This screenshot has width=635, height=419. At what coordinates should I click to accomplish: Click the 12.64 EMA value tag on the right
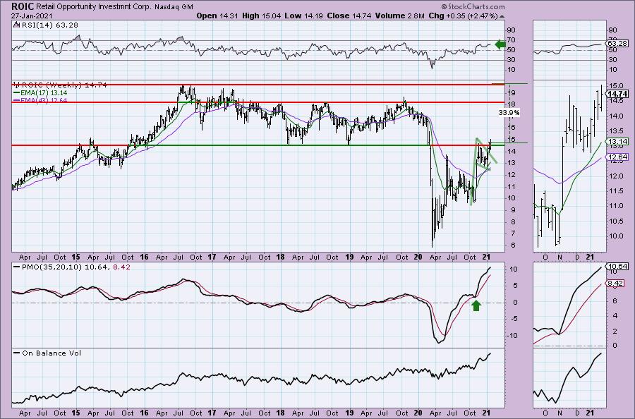(x=617, y=157)
